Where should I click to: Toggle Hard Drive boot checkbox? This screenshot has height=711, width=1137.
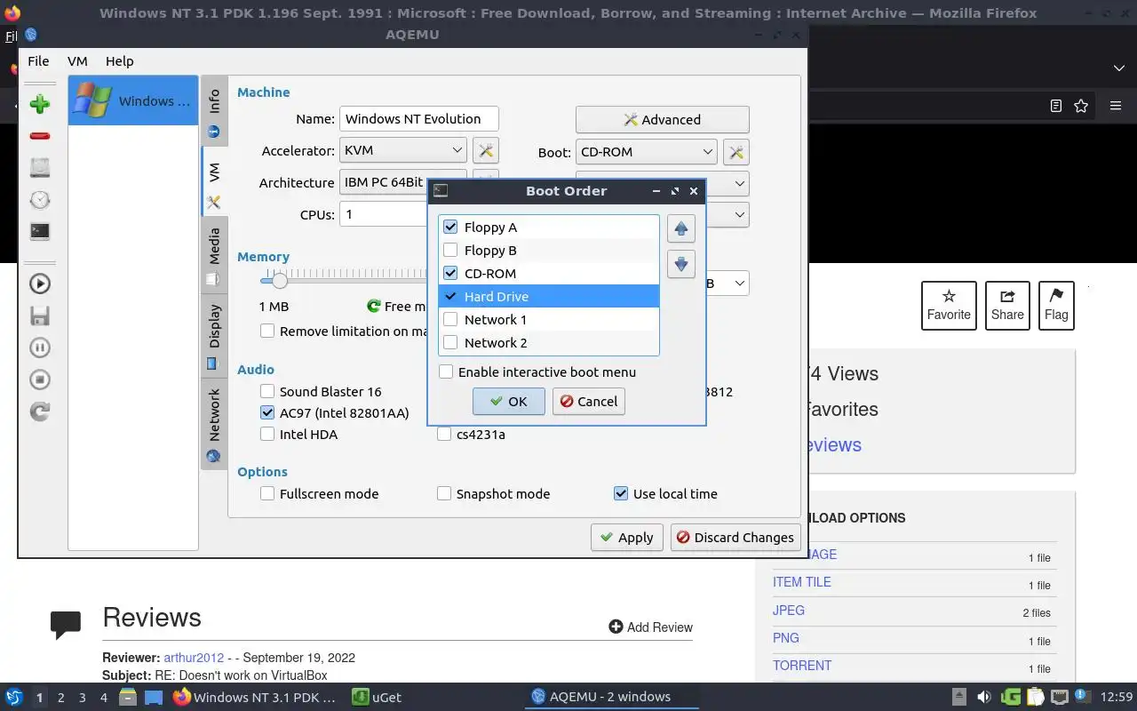450,296
